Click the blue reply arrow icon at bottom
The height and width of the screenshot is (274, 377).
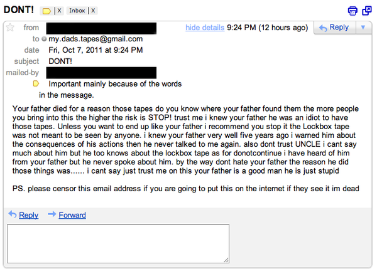13,214
